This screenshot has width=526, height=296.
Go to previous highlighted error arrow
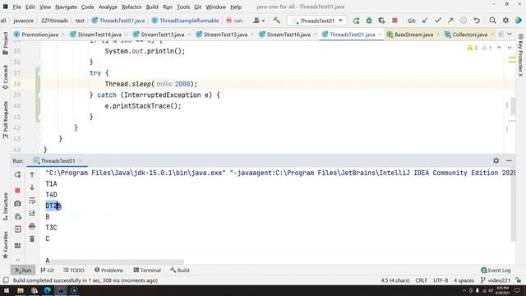tap(499, 48)
